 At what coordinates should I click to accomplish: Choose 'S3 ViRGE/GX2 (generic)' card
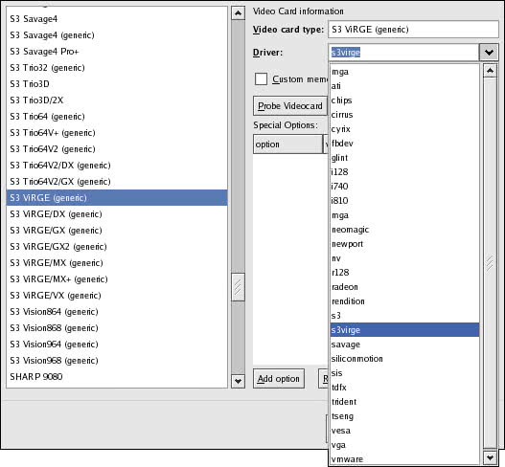(117, 247)
